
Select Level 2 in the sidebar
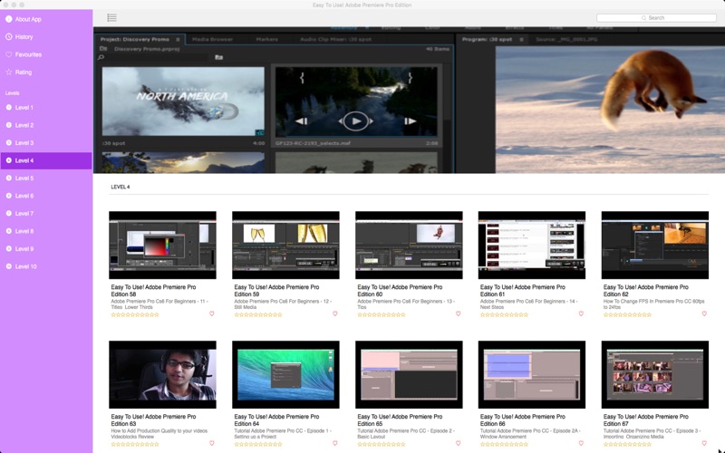click(x=46, y=125)
